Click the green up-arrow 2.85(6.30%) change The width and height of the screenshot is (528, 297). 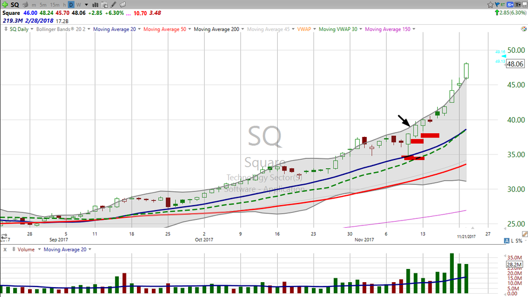pyautogui.click(x=510, y=13)
